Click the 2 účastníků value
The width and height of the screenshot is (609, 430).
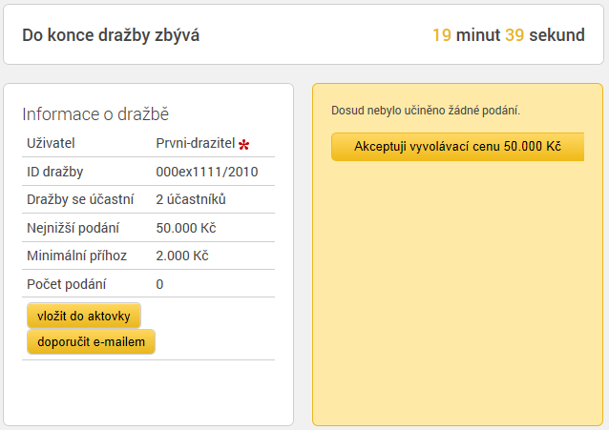[191, 199]
